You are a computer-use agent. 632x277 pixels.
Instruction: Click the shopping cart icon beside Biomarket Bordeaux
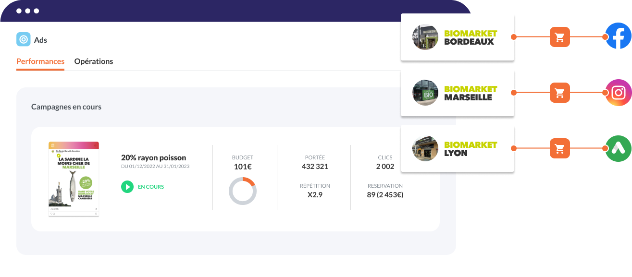pos(559,37)
